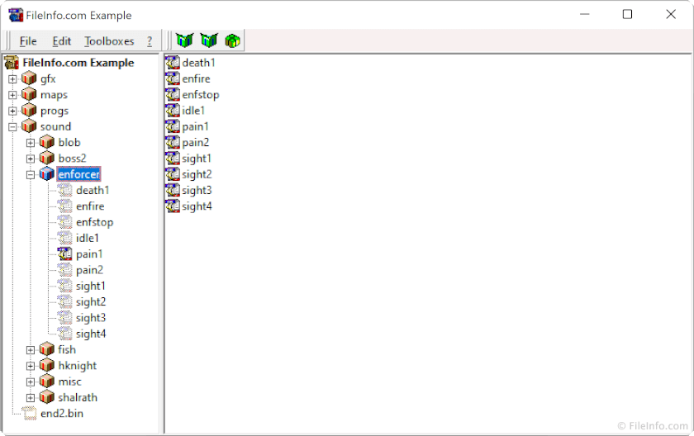Select end2.bin in the tree
The height and width of the screenshot is (436, 694).
click(61, 414)
